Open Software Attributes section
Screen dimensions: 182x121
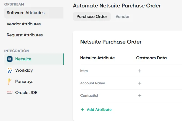tap(34, 13)
